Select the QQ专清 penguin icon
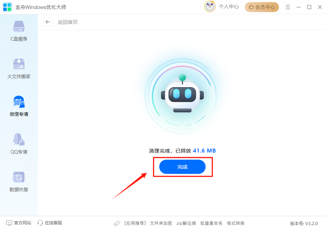 pos(19,139)
